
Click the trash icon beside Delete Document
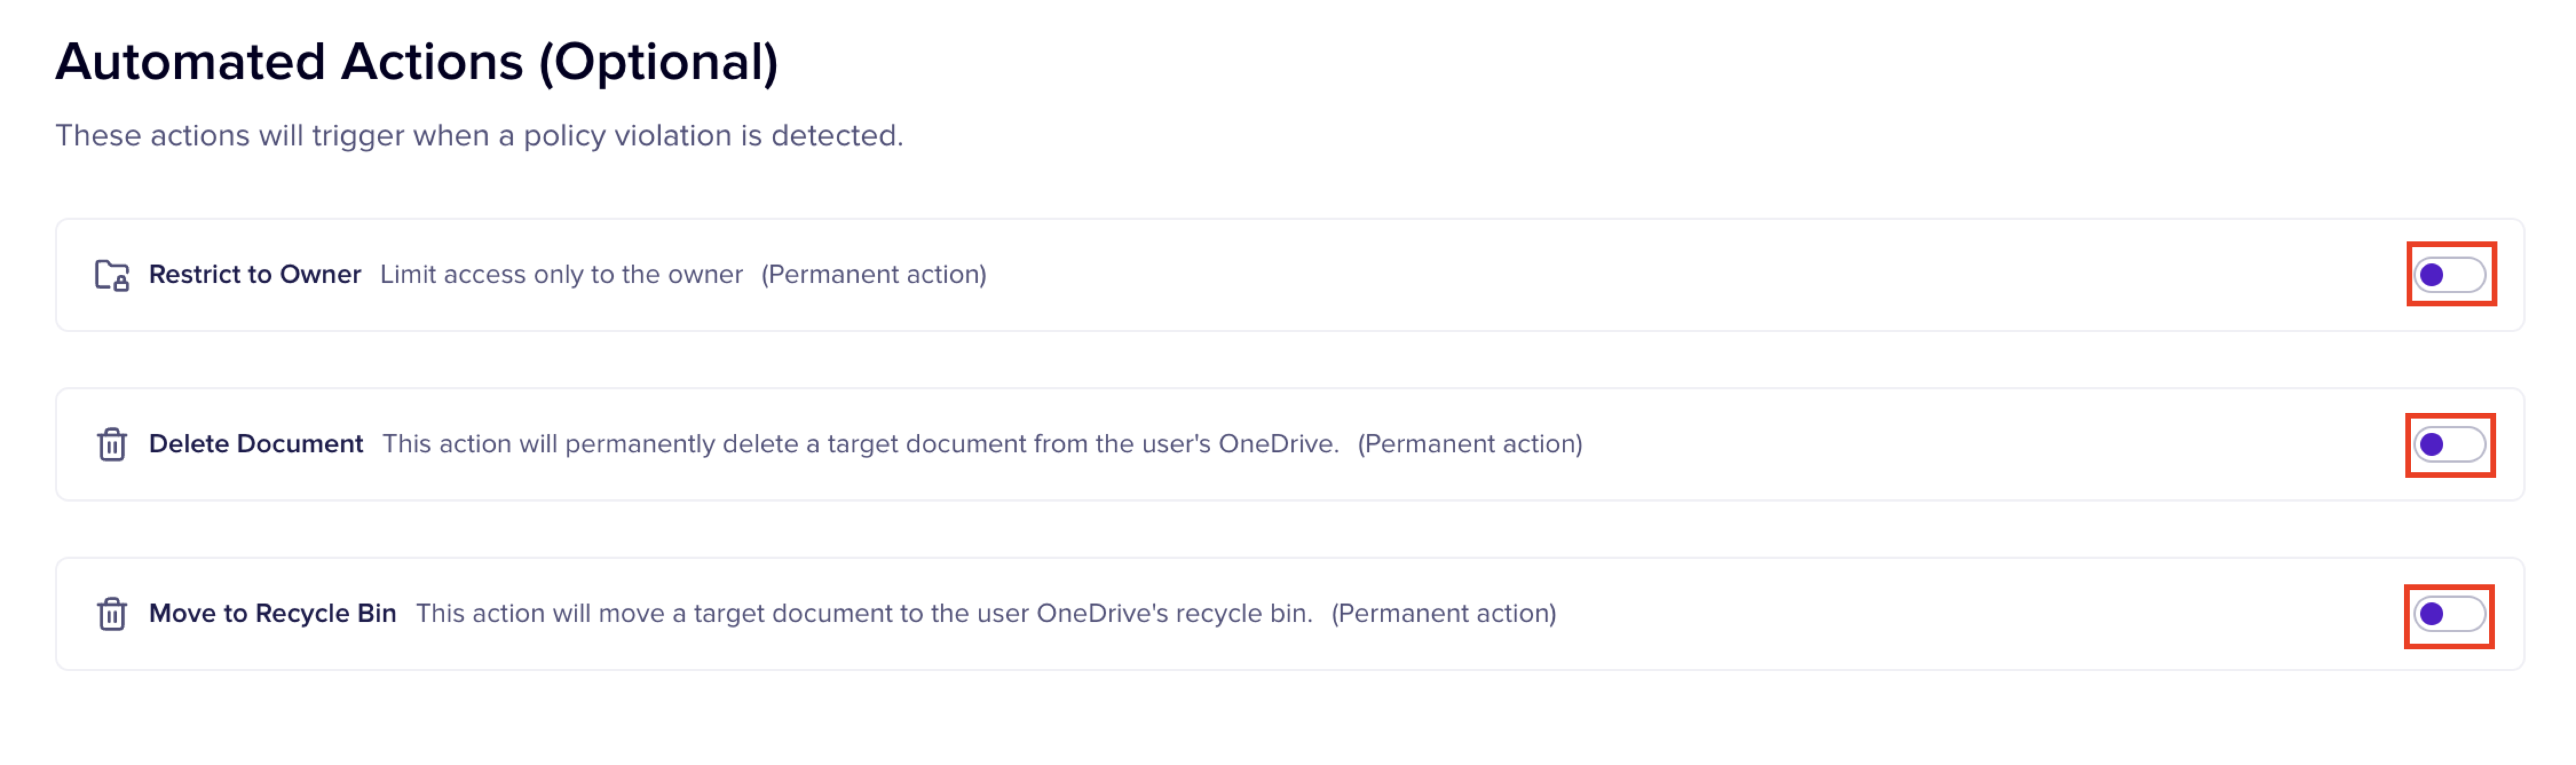coord(111,444)
